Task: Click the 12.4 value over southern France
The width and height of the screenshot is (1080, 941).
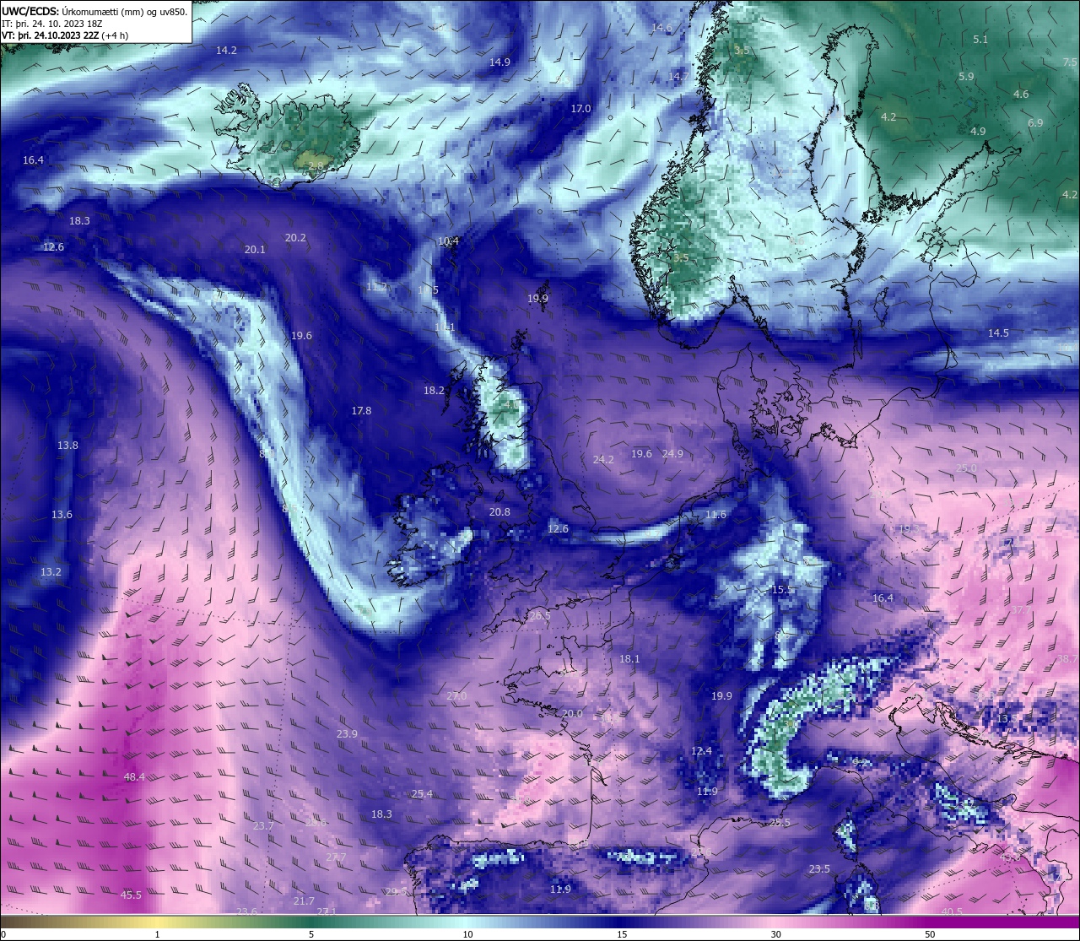Action: click(701, 751)
